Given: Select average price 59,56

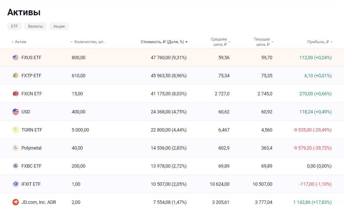Looking at the screenshot, I should tap(224, 58).
